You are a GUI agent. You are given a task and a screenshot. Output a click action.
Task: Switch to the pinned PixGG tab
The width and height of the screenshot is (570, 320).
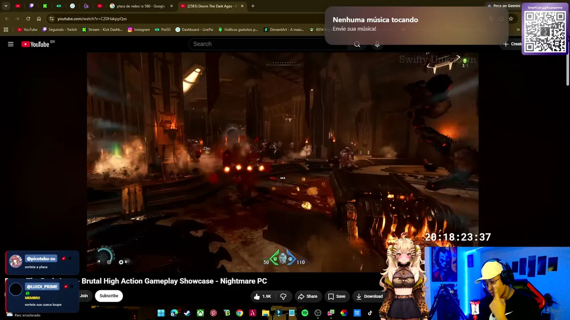pos(58,6)
